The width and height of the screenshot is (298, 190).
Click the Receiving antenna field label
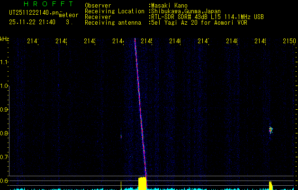tap(113, 22)
